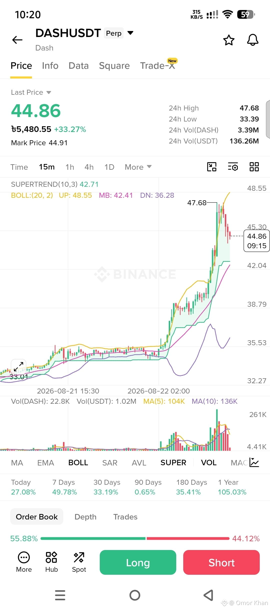Tap the Mark Price 44.91 text

coord(39,143)
